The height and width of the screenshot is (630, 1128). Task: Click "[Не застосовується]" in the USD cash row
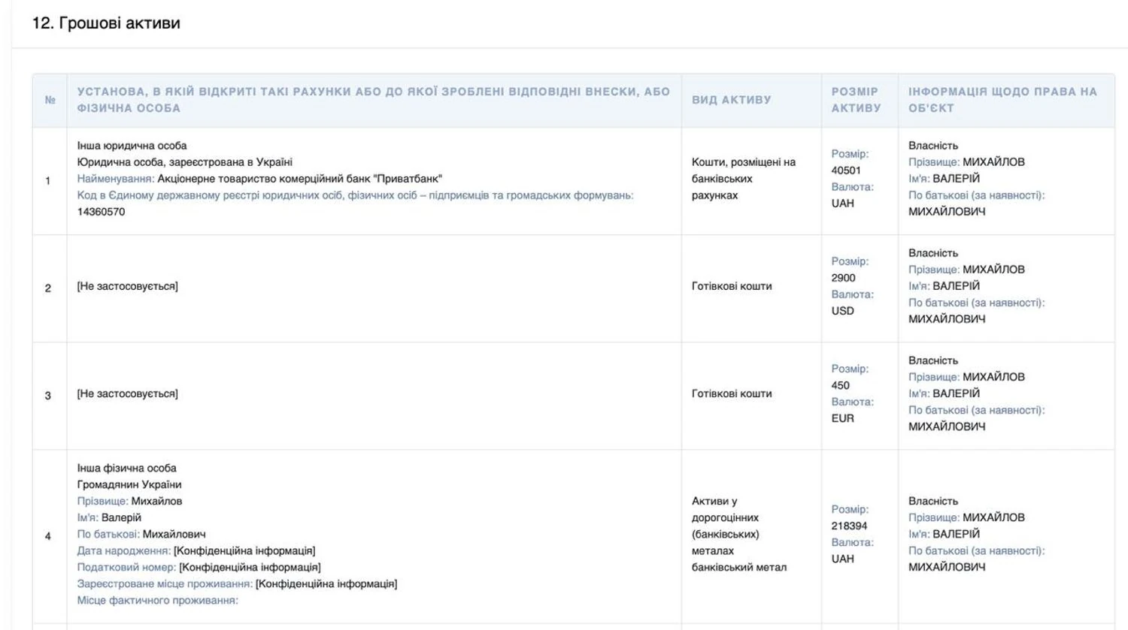point(127,286)
